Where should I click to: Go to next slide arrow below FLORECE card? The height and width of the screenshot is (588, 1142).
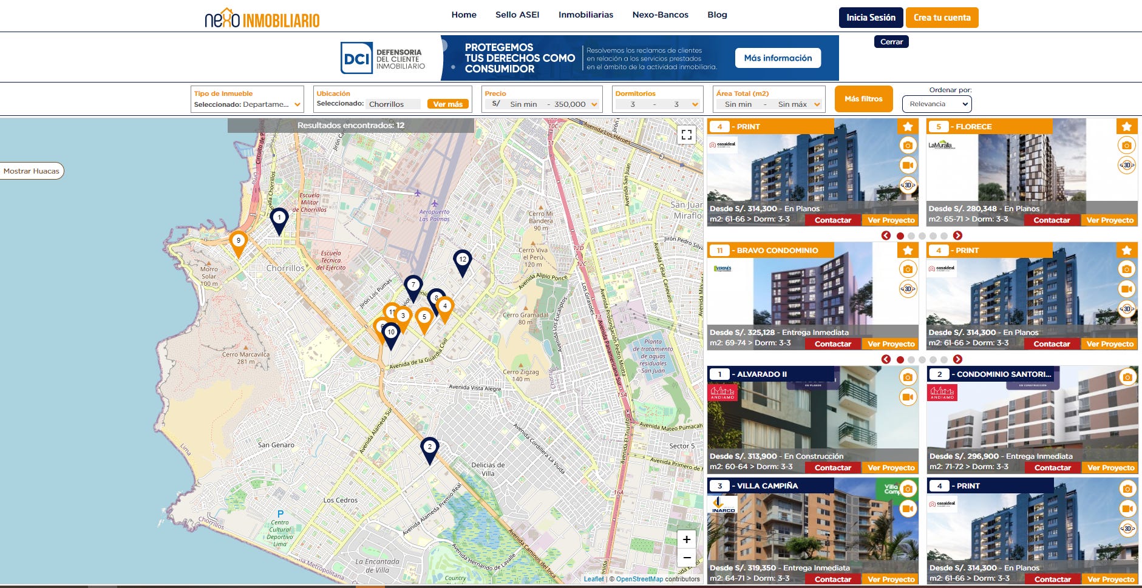[957, 235]
